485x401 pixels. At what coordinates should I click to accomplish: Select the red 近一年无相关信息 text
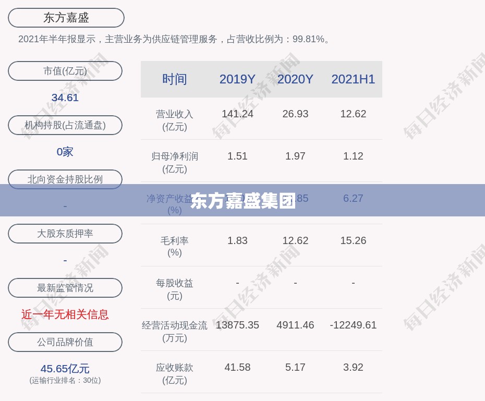click(65, 314)
